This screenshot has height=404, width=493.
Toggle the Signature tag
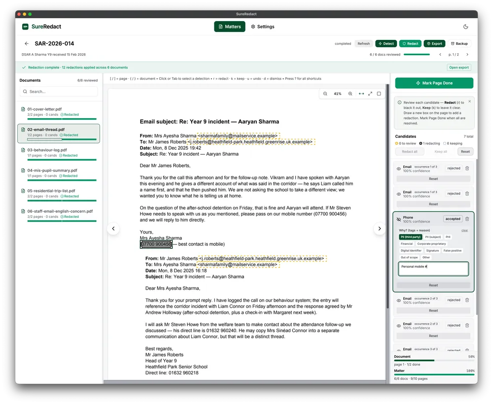(432, 251)
